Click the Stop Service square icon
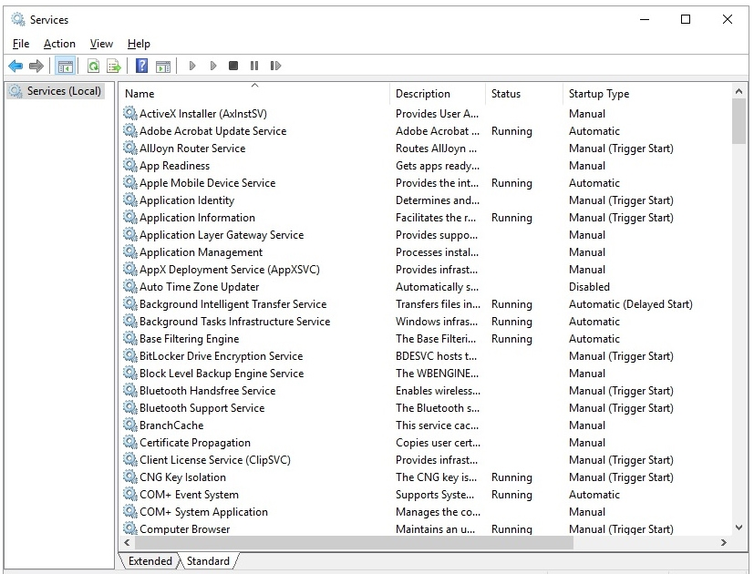The width and height of the screenshot is (754, 574). [x=233, y=66]
